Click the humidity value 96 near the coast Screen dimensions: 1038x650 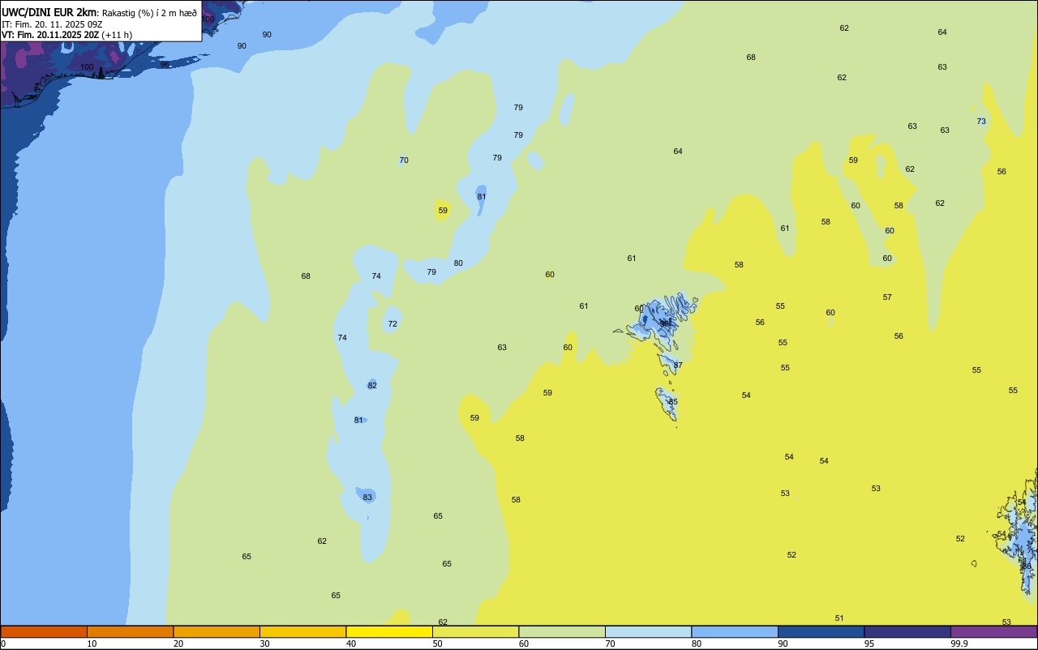(x=165, y=64)
